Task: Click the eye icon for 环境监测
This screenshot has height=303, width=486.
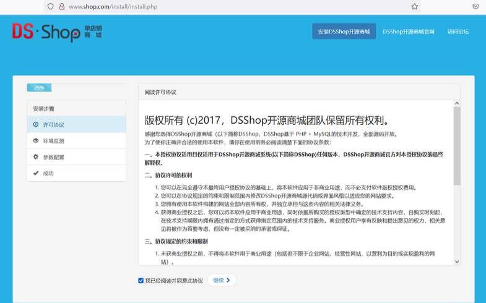Action: (36, 140)
